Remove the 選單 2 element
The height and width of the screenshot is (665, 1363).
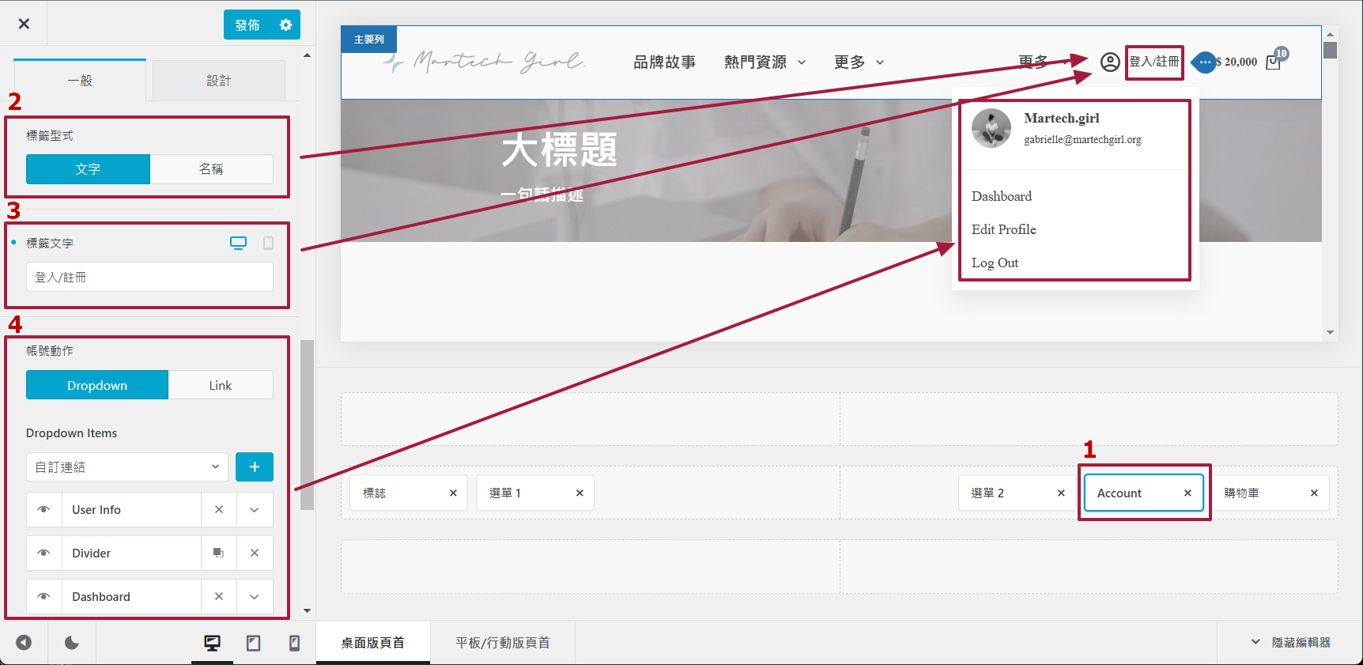coord(1061,493)
